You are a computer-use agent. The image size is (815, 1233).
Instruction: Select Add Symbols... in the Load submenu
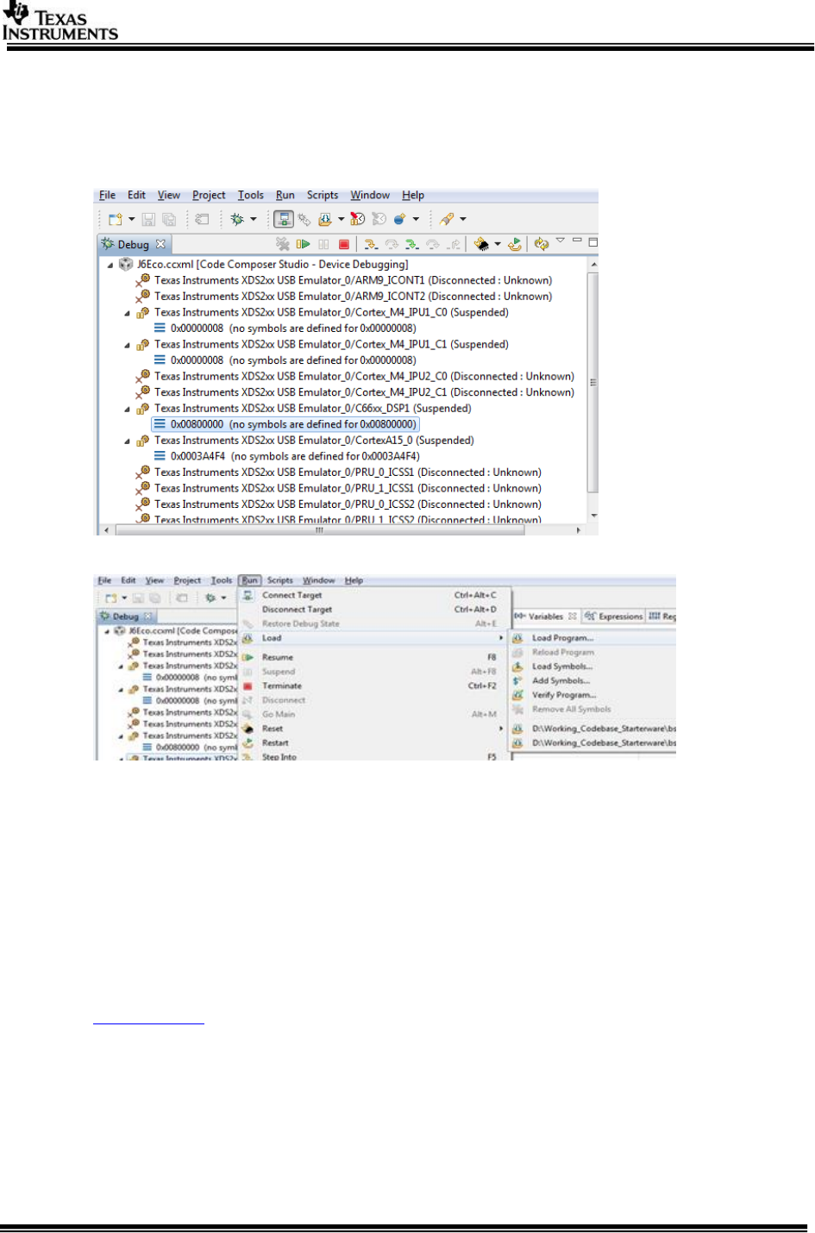(561, 681)
